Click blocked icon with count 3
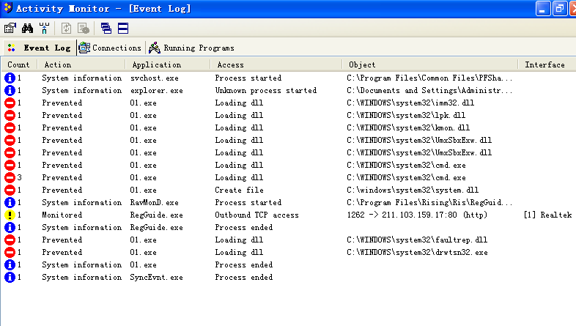The image size is (576, 326). (10, 177)
